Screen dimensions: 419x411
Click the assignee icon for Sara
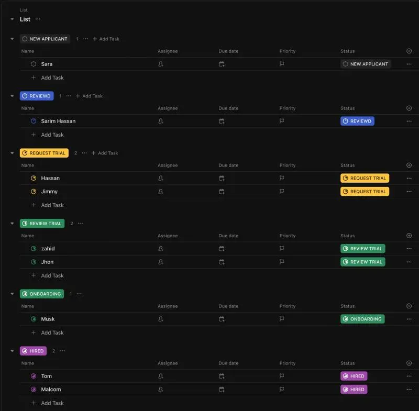pos(161,64)
